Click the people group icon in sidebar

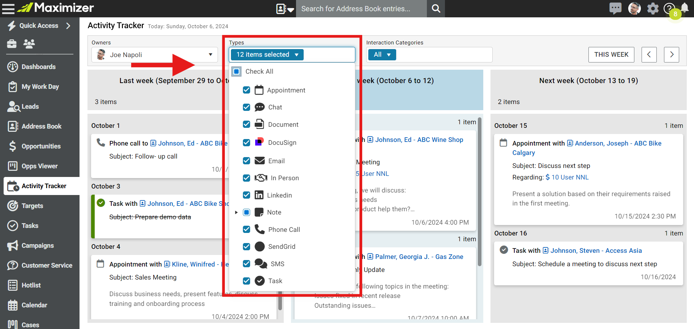pos(29,44)
